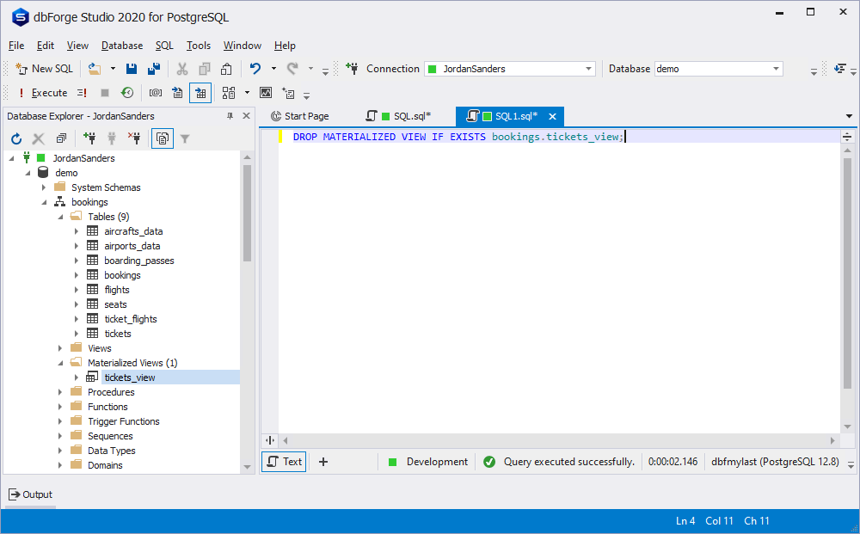
Task: Open the document tabs list dropdown arrow
Action: pos(849,116)
